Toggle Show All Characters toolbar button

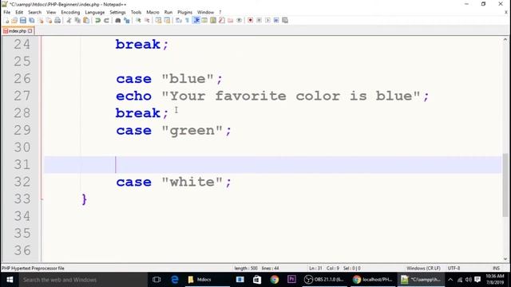187,21
